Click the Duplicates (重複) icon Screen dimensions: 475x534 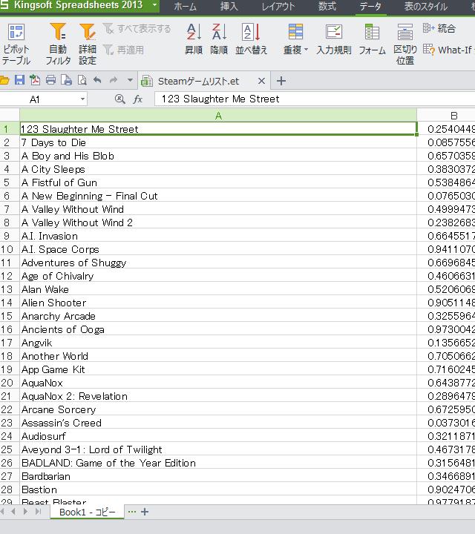coord(295,32)
